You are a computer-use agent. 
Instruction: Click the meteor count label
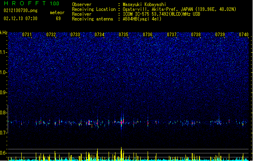point(57,12)
